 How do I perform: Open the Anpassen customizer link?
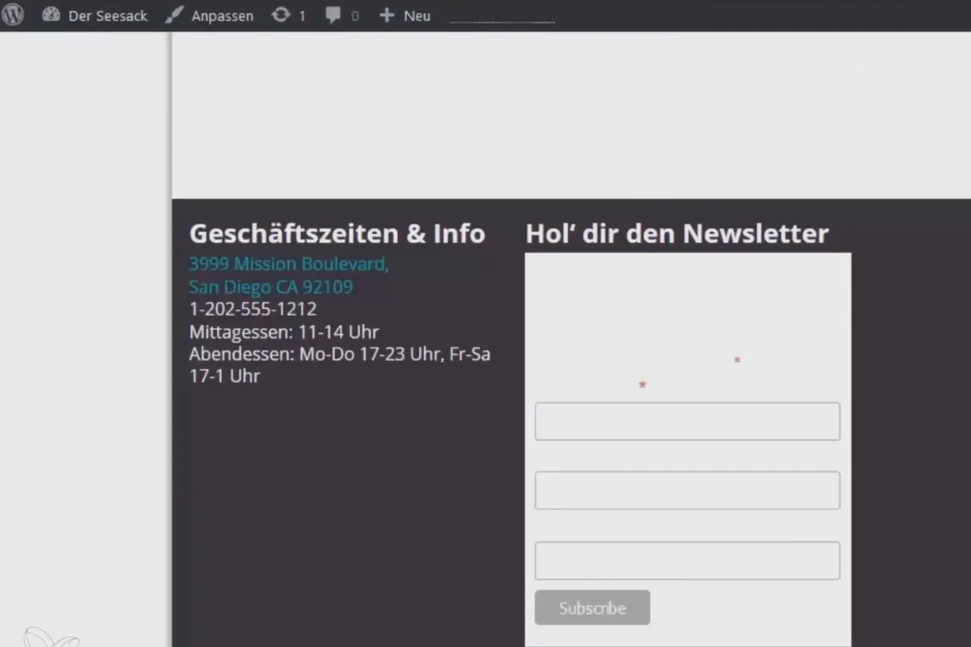pyautogui.click(x=209, y=15)
